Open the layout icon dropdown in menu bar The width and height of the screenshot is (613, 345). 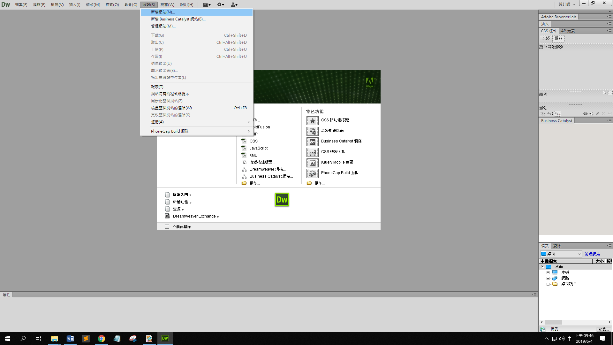(x=207, y=4)
